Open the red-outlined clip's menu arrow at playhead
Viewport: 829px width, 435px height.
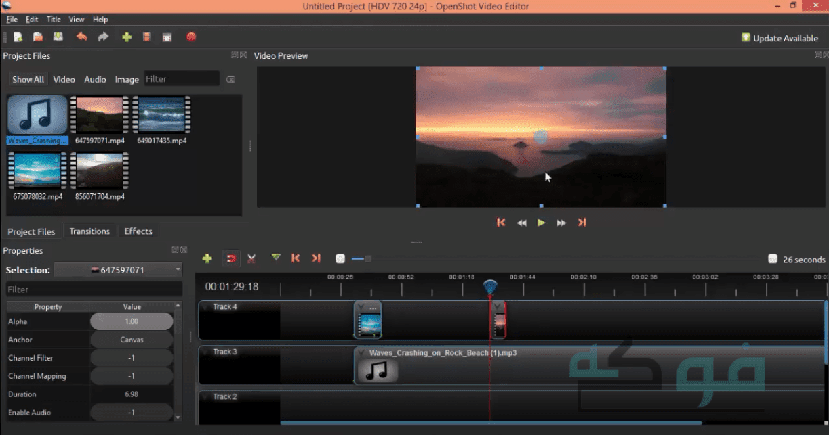click(x=498, y=307)
